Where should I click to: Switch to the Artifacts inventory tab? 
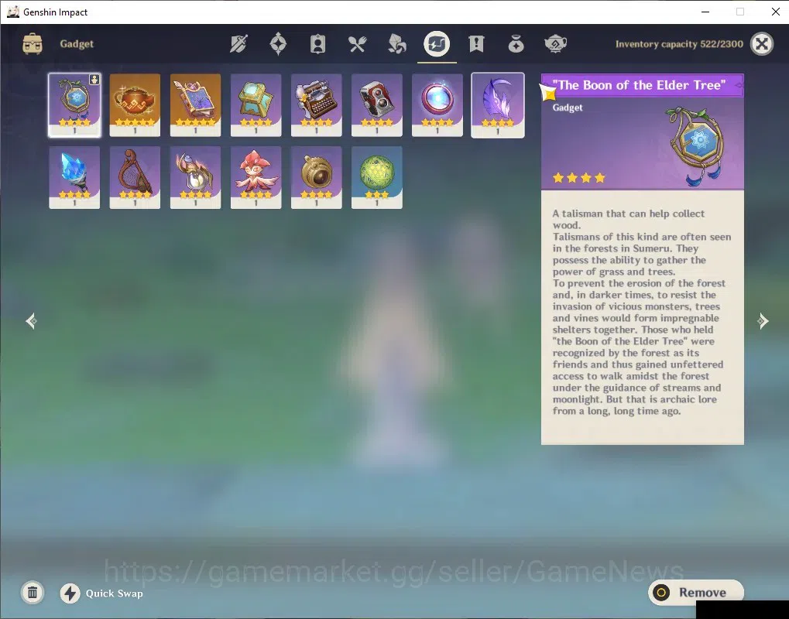pos(278,44)
